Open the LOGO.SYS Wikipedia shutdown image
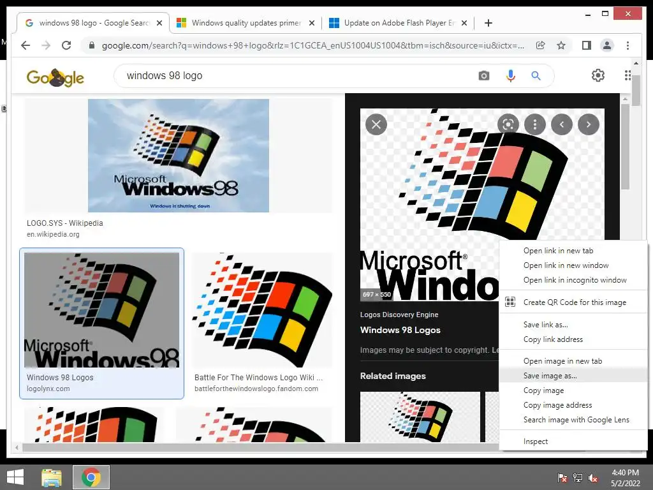This screenshot has height=490, width=653. point(179,156)
